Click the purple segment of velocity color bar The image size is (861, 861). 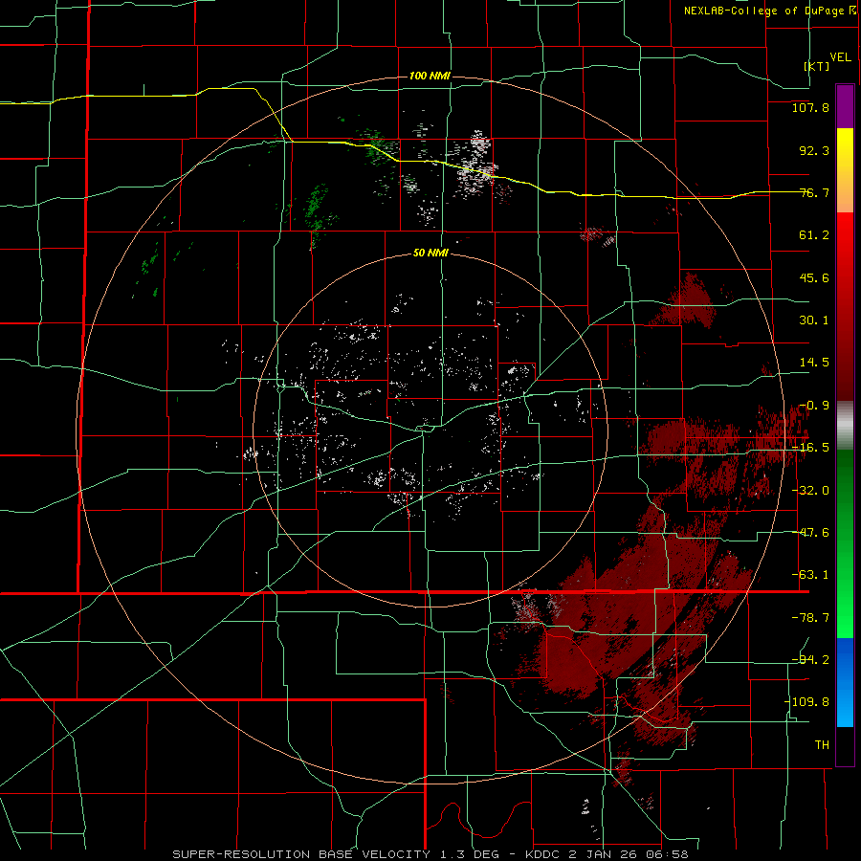(845, 106)
